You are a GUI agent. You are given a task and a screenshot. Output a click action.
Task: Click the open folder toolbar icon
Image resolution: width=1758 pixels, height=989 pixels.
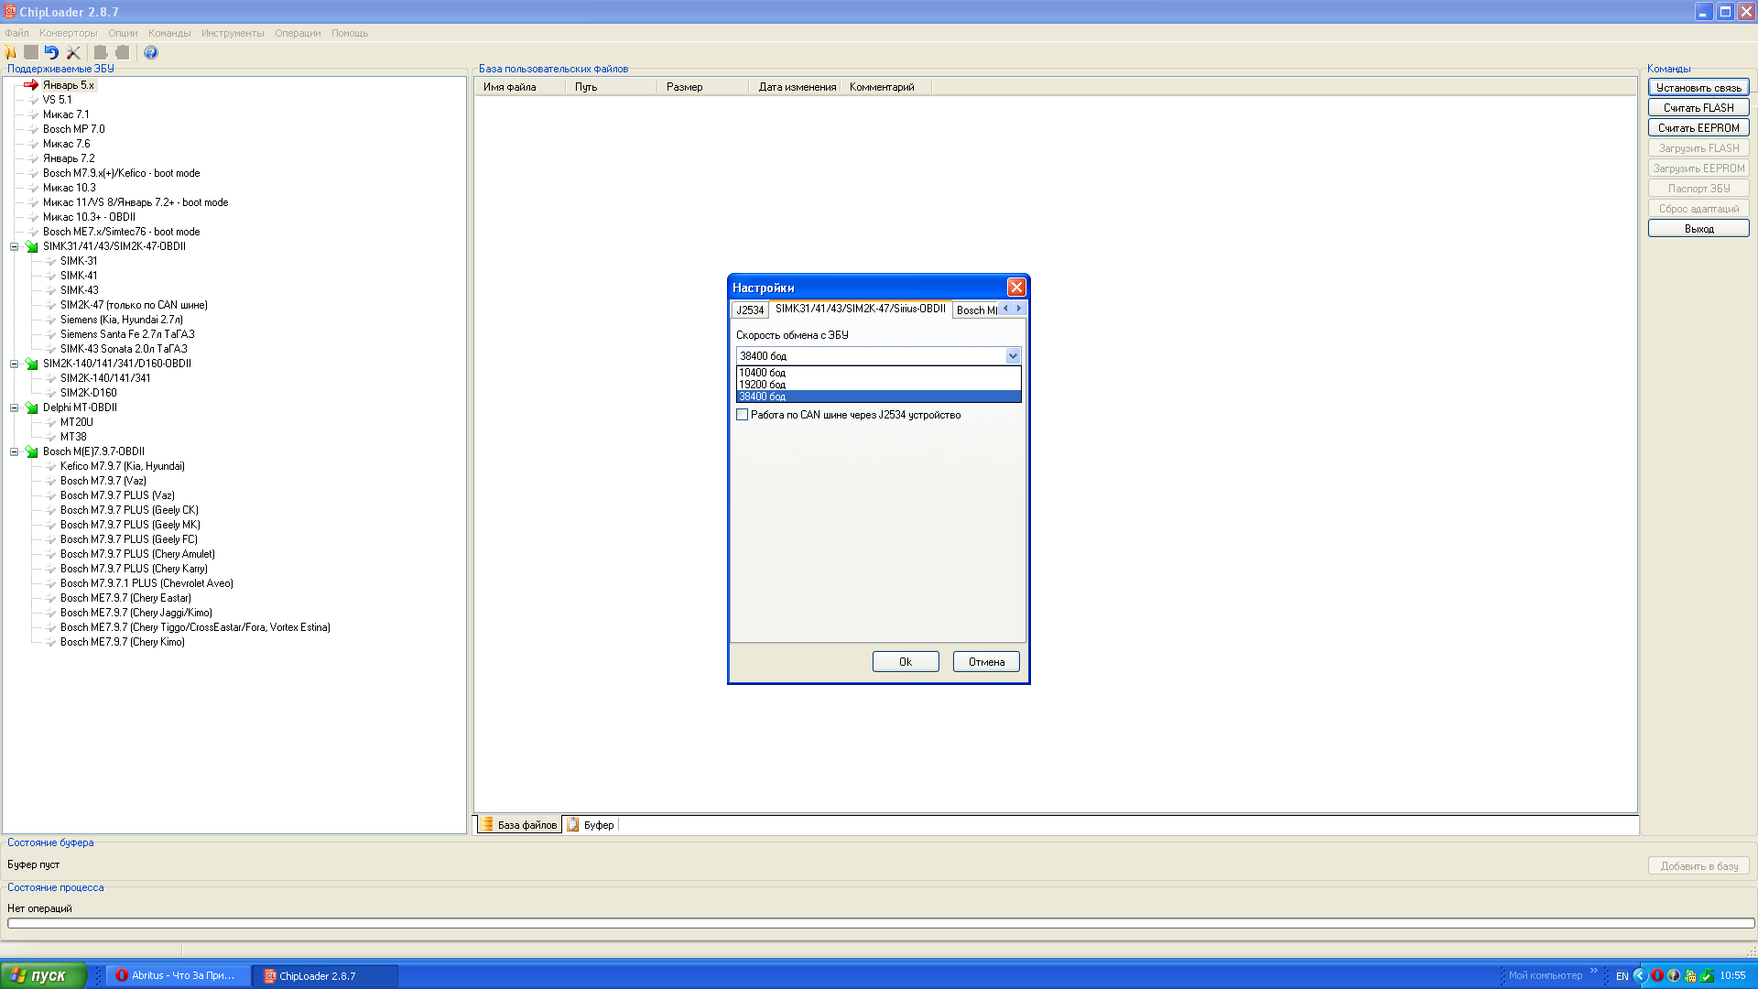click(x=11, y=53)
